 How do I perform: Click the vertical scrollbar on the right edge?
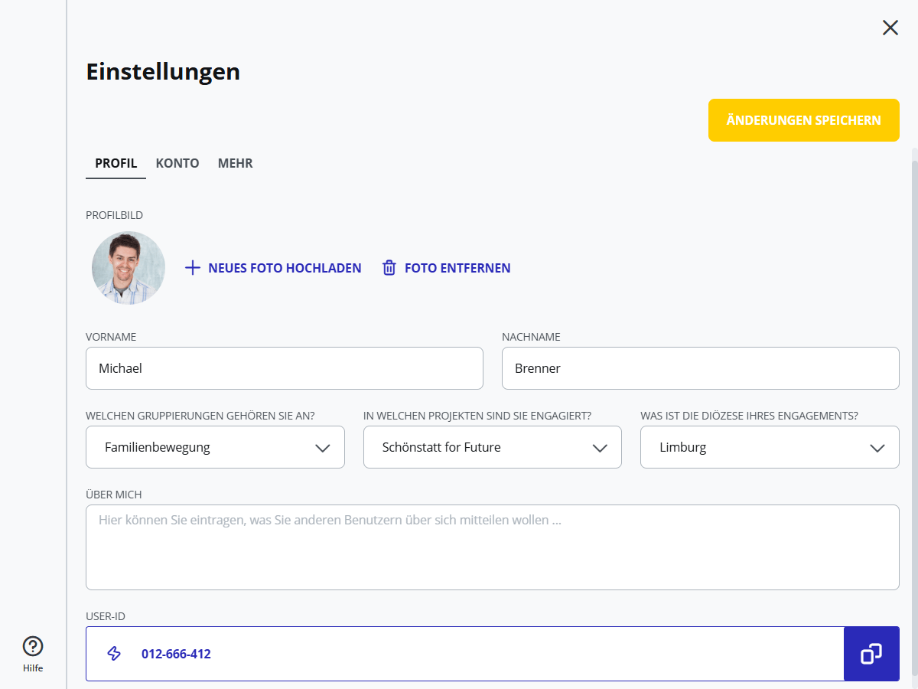pos(913,383)
